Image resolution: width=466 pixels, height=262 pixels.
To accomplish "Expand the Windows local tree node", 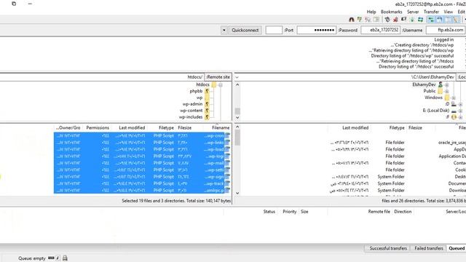I will (x=454, y=98).
